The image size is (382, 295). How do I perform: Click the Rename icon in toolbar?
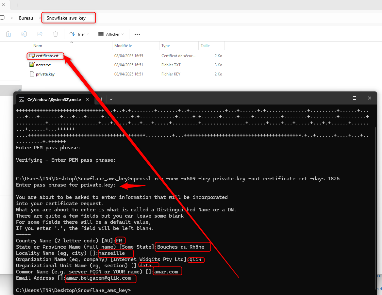pyautogui.click(x=24, y=34)
